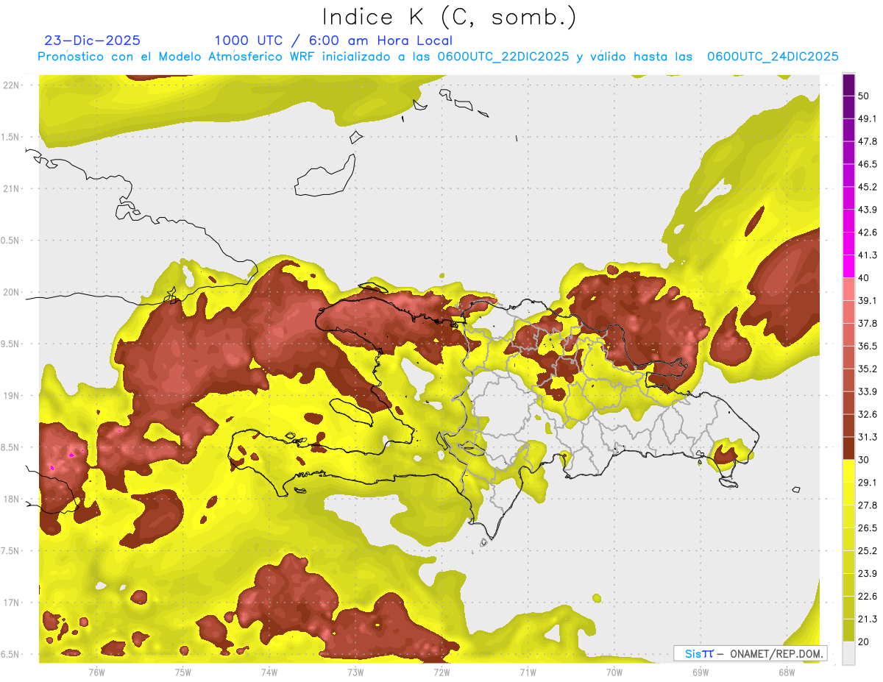Click the legend value '31.3'
This screenshot has height=682, width=883.
click(x=867, y=437)
